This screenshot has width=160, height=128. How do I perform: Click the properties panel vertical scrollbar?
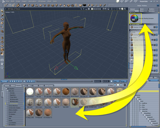click(159, 24)
